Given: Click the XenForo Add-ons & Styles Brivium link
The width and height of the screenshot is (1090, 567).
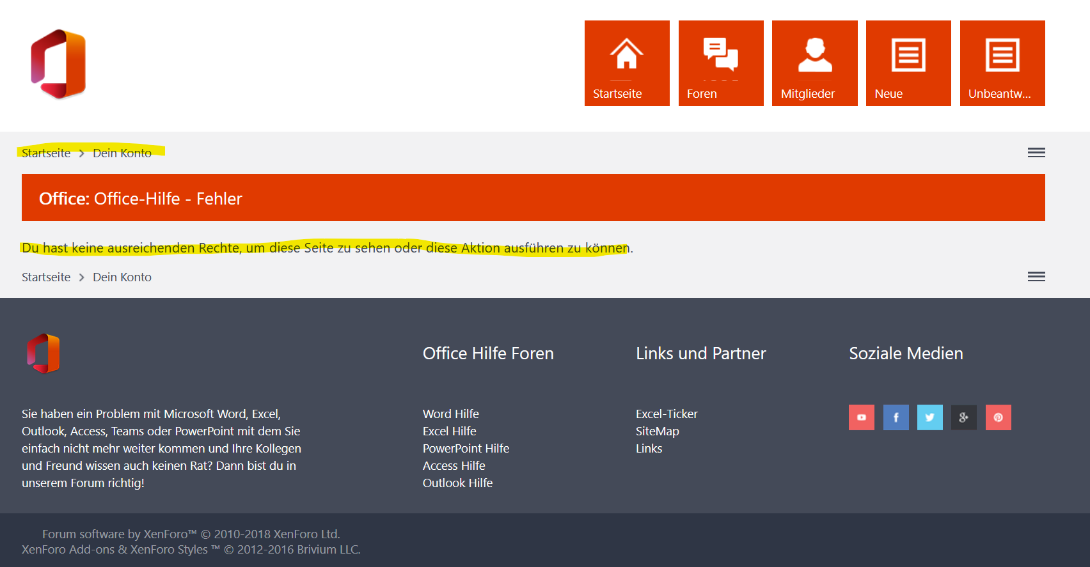Looking at the screenshot, I should (x=191, y=549).
